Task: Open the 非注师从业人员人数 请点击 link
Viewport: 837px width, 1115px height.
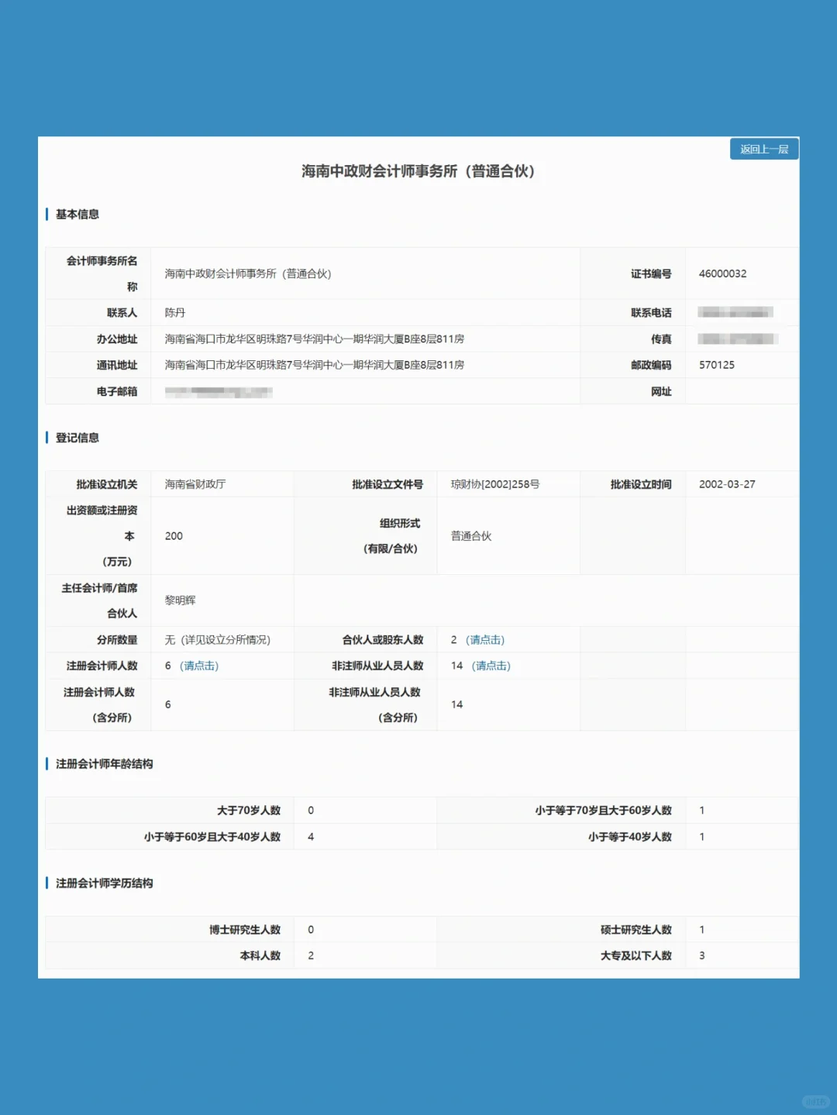Action: [491, 666]
